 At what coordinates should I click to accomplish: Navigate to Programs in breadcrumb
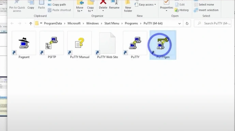tap(131, 23)
